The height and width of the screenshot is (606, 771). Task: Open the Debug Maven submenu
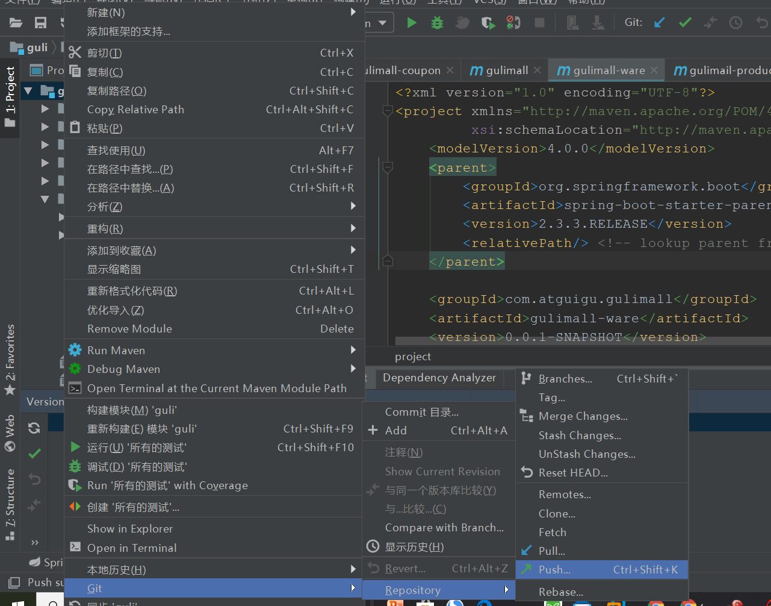214,369
